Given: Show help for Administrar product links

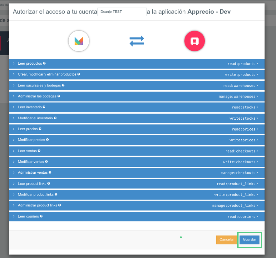Looking at the screenshot, I should point(60,205).
